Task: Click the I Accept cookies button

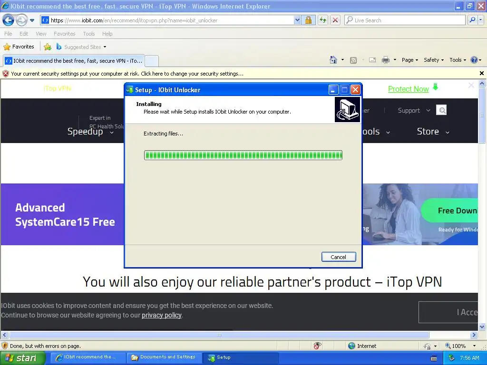Action: pos(448,312)
